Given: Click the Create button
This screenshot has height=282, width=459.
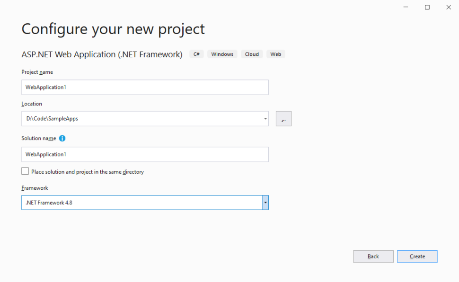Looking at the screenshot, I should [417, 256].
